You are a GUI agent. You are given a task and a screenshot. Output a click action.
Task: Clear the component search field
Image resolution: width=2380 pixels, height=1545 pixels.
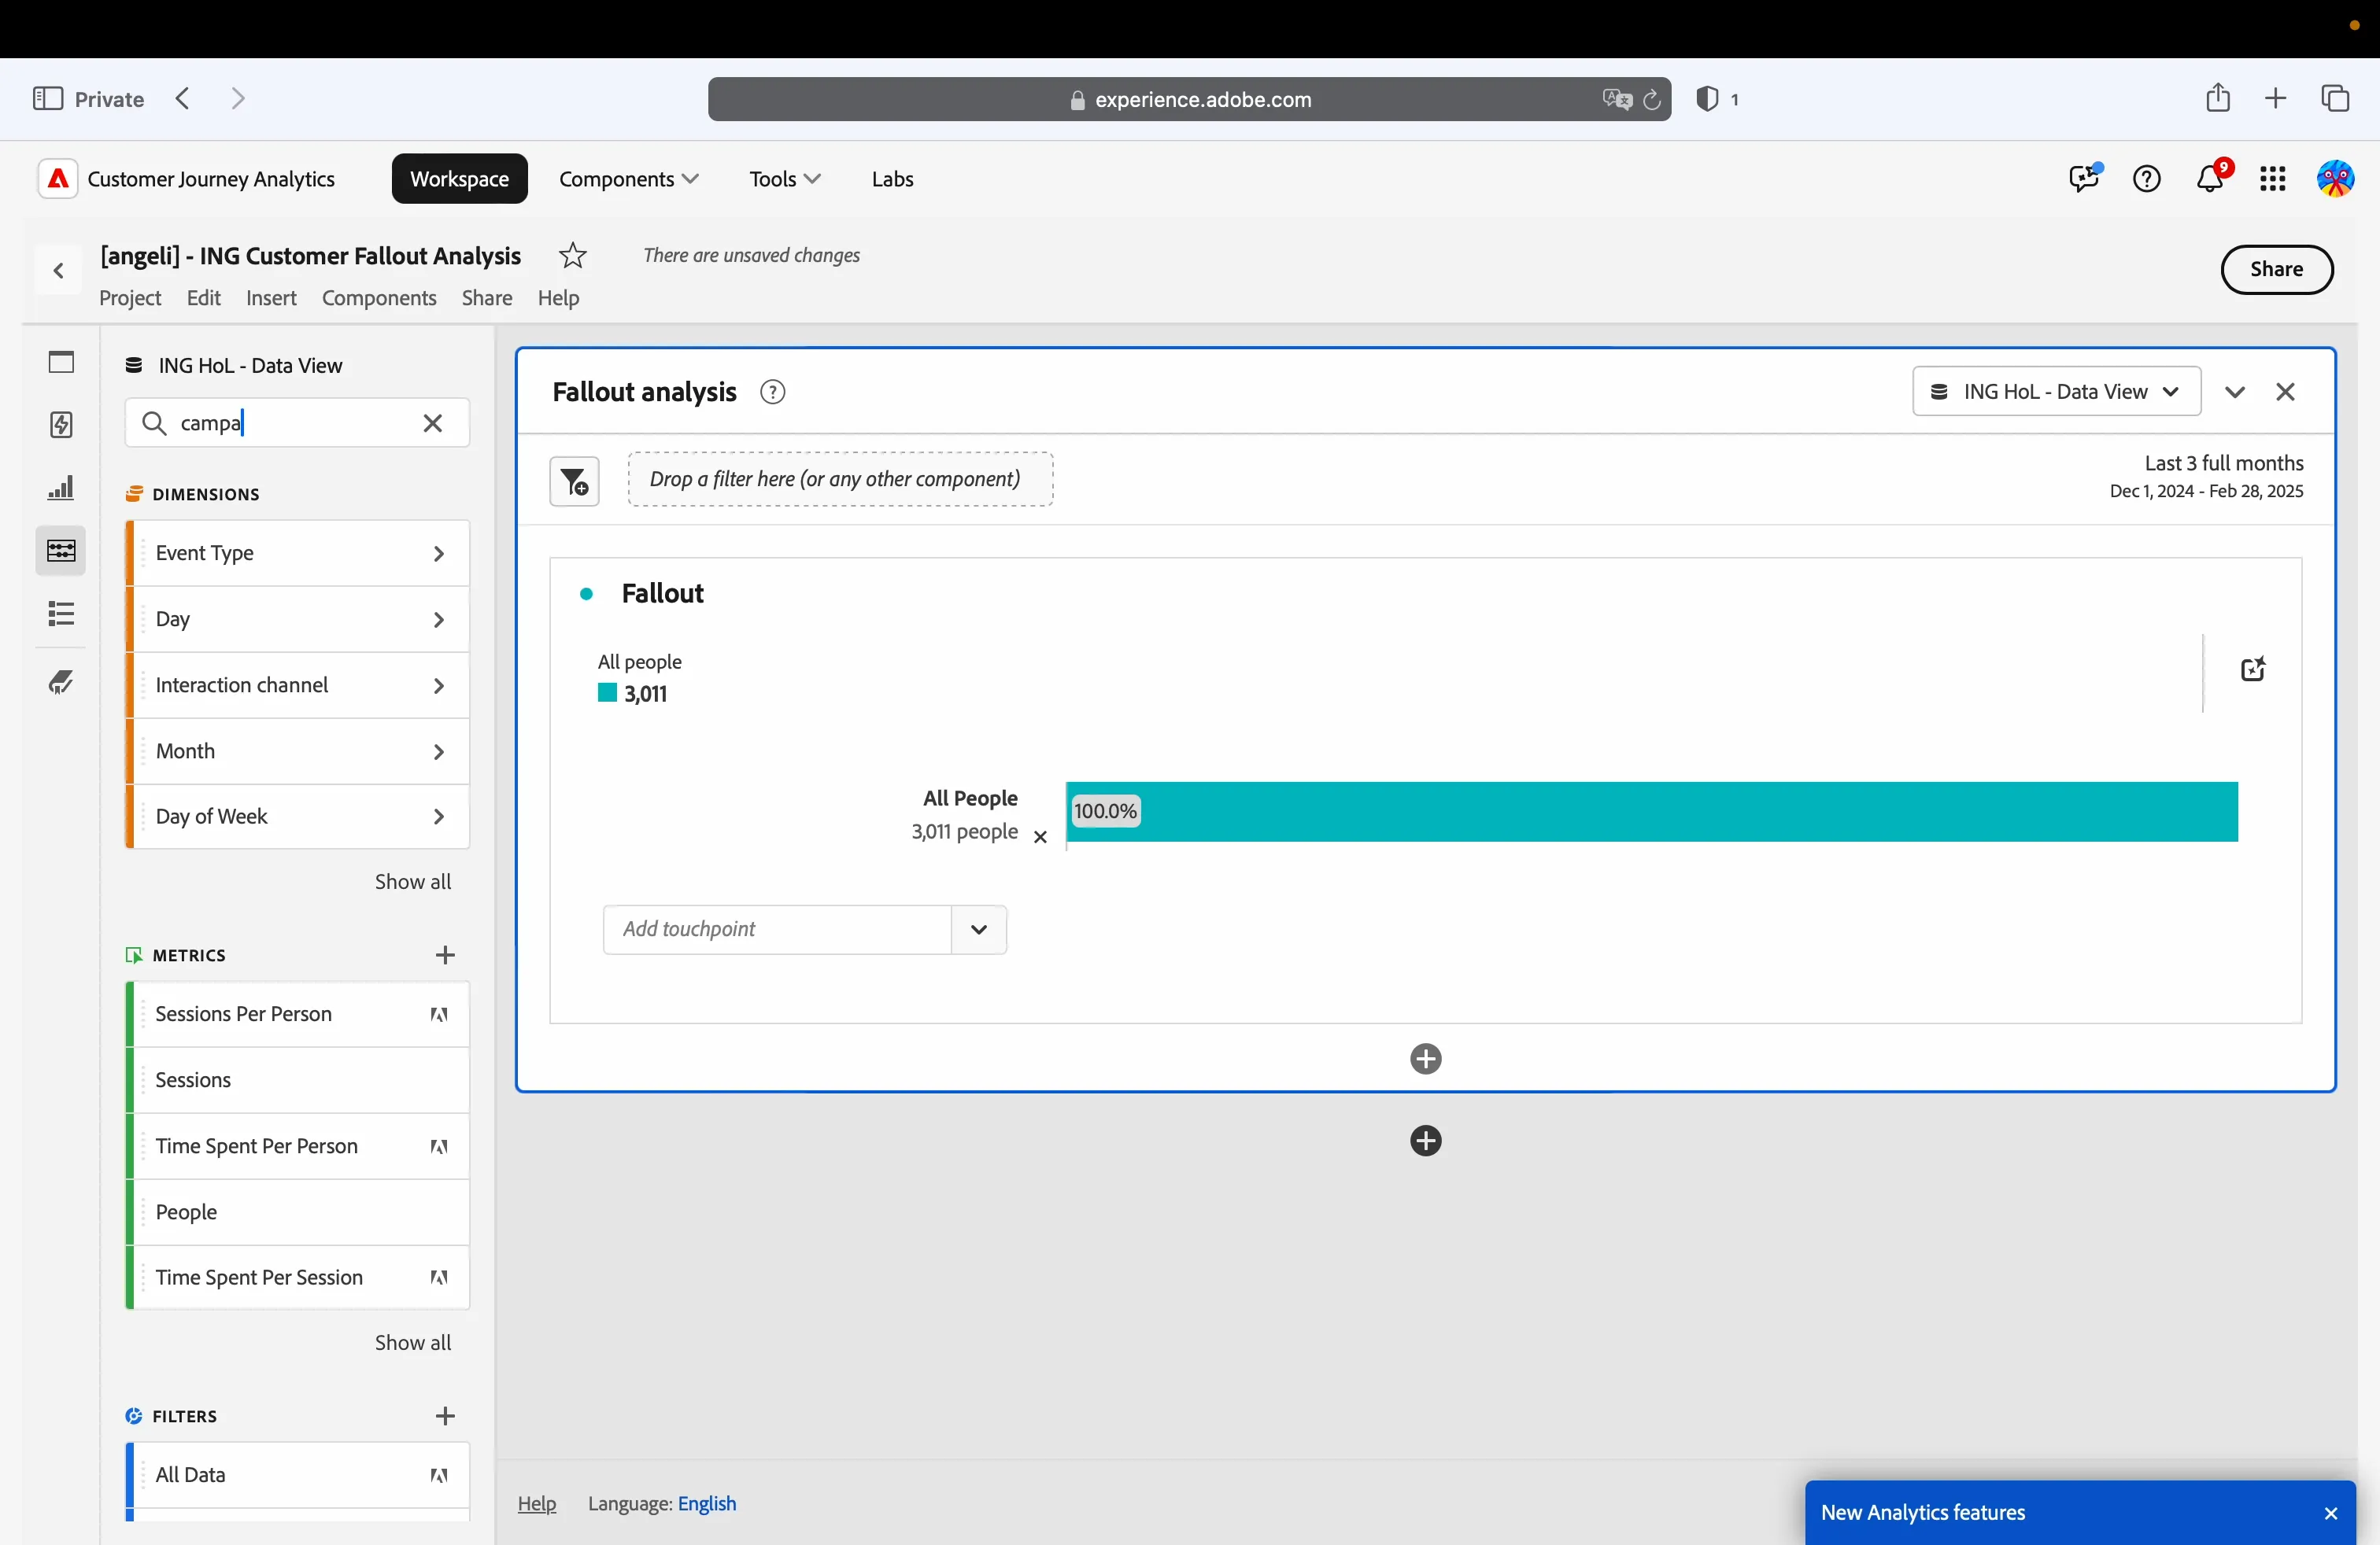(x=432, y=424)
